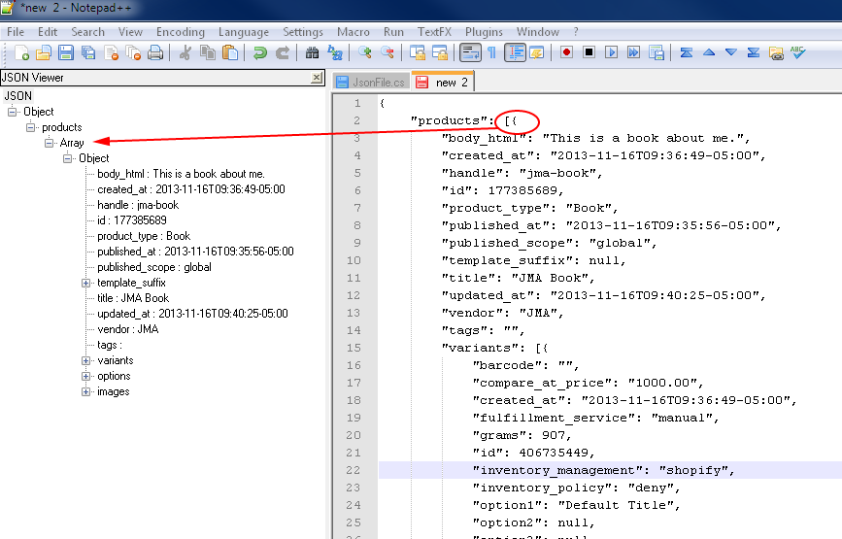Viewport: 842px width, 539px height.
Task: Open the Run menu
Action: (x=393, y=32)
